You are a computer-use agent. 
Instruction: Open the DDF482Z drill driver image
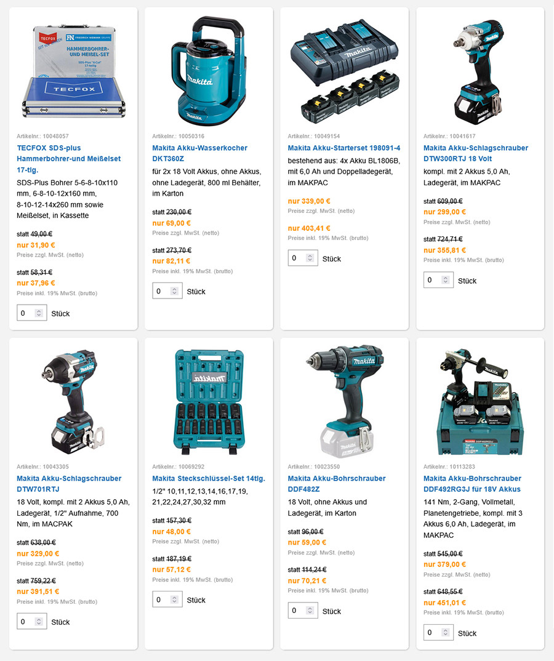pyautogui.click(x=345, y=401)
